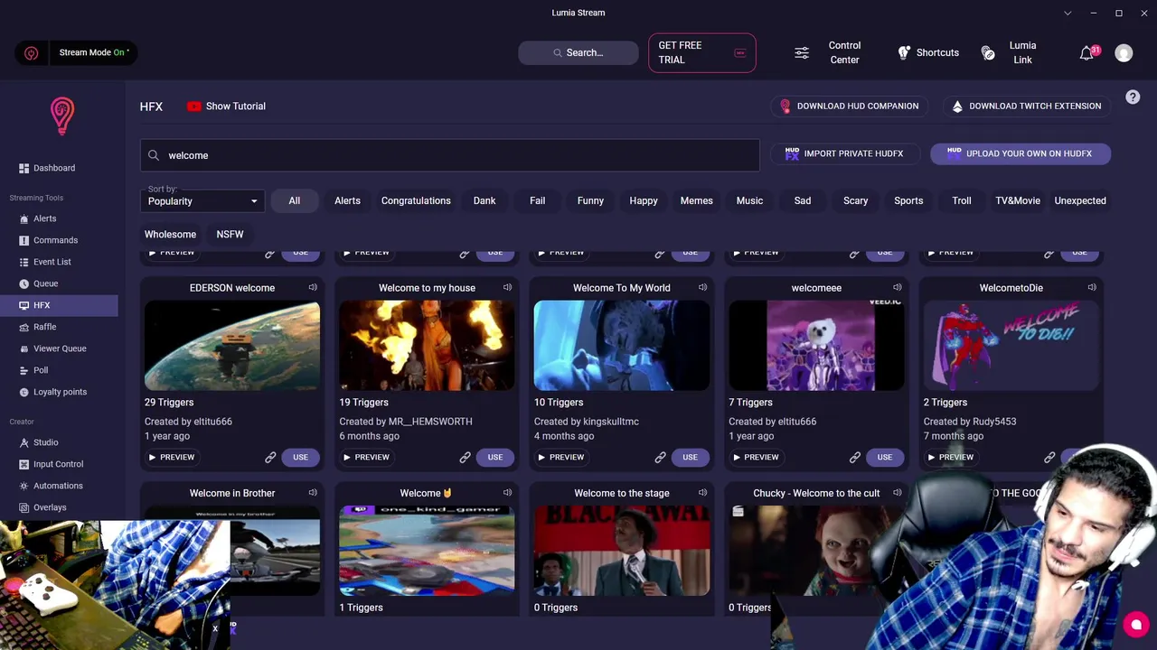Open Event List in sidebar
This screenshot has width=1157, height=650.
59,262
